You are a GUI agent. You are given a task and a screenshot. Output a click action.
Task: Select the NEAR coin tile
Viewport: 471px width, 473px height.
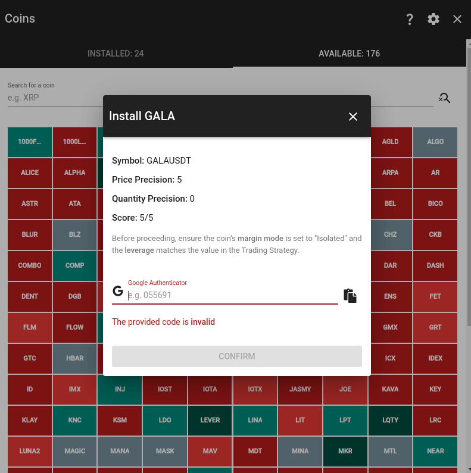pyautogui.click(x=435, y=451)
